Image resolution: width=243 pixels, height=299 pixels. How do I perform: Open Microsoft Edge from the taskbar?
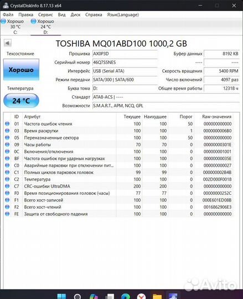(126, 297)
